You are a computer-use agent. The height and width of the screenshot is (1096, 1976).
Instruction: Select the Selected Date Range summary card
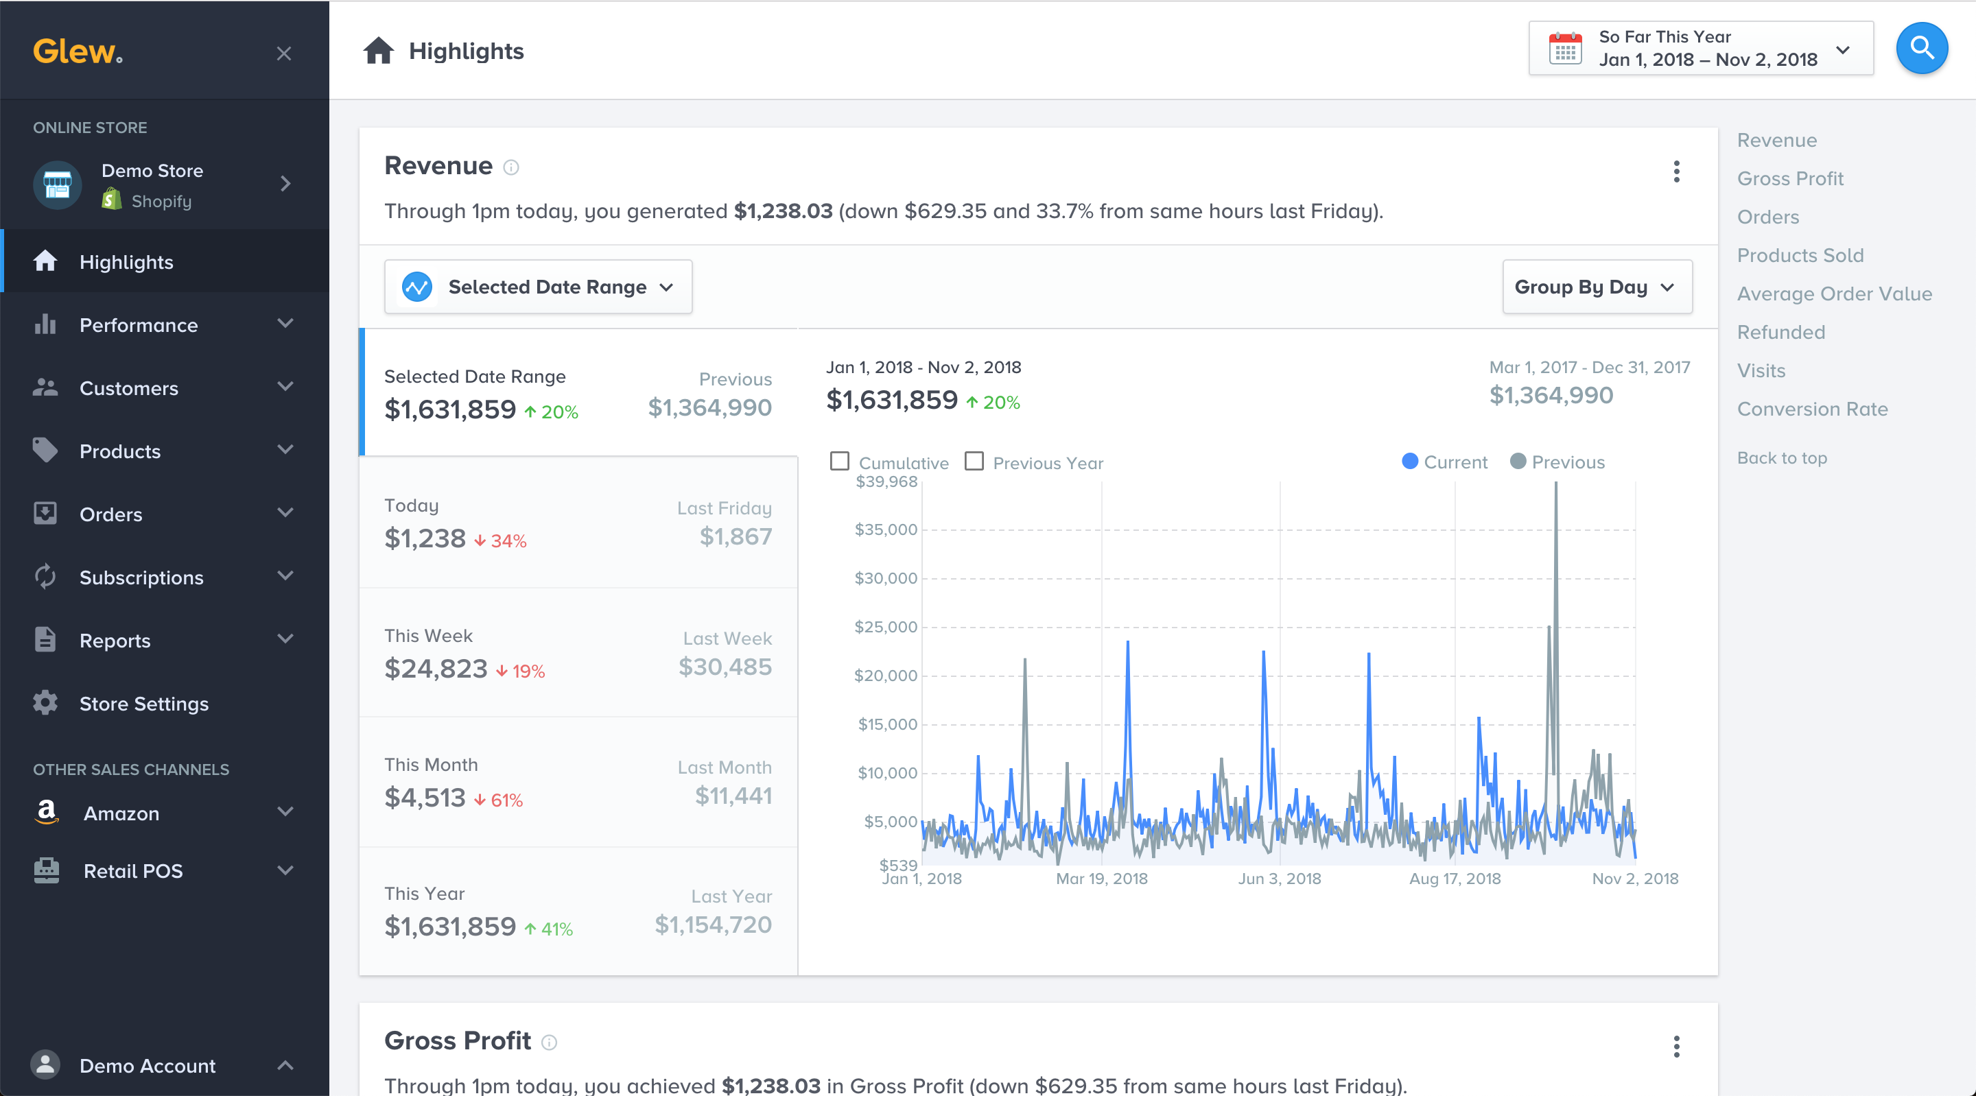point(578,392)
